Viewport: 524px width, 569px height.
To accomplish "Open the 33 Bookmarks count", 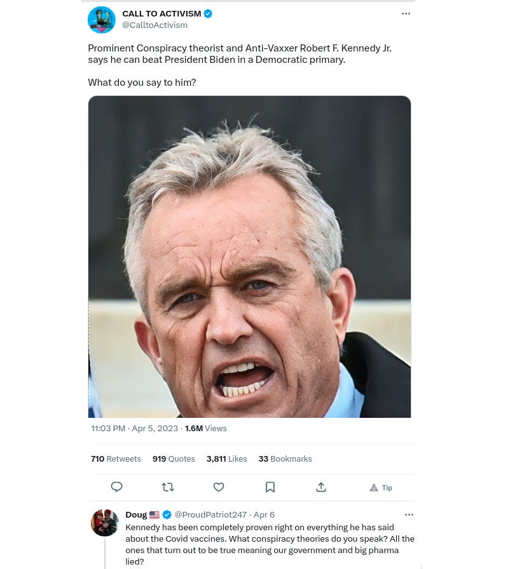I will pyautogui.click(x=286, y=459).
